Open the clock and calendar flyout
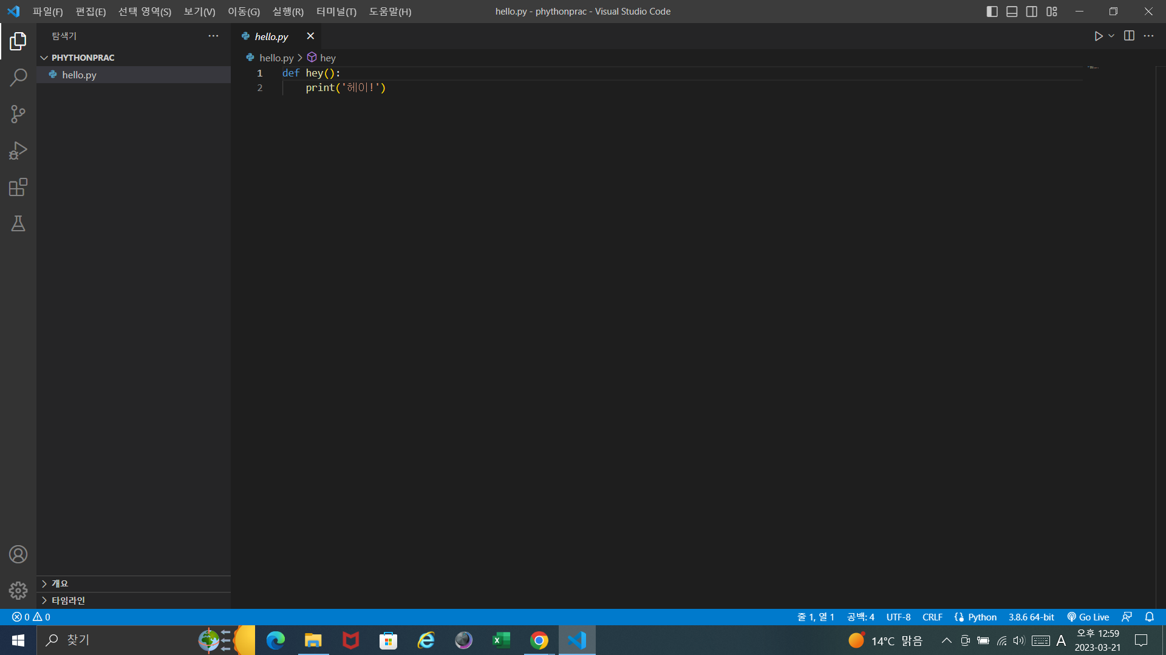Image resolution: width=1166 pixels, height=655 pixels. click(x=1097, y=640)
